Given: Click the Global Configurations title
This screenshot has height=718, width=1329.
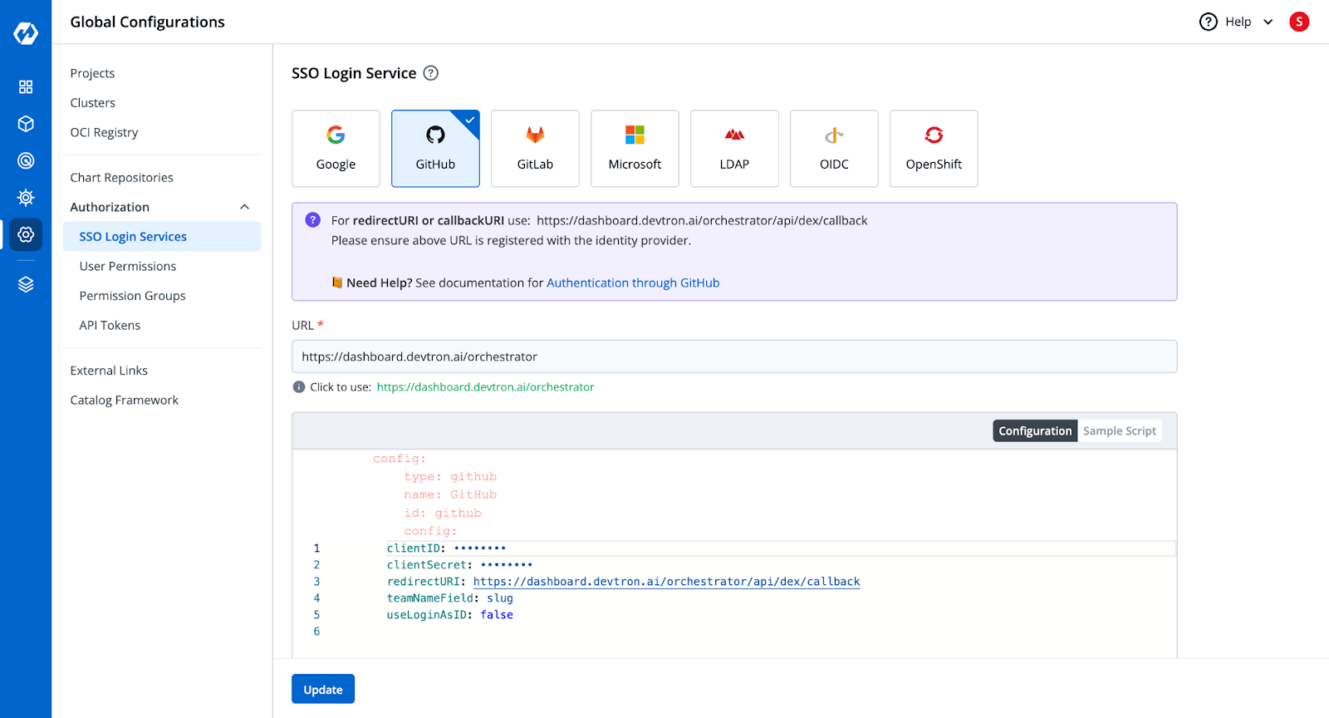Looking at the screenshot, I should [147, 22].
